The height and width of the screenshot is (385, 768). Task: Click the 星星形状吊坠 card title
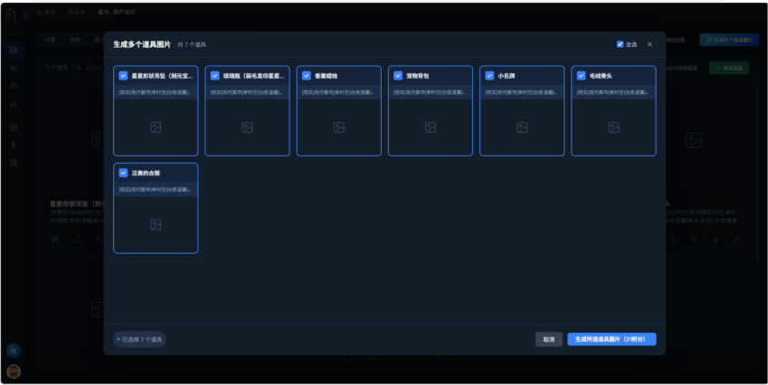click(x=162, y=76)
